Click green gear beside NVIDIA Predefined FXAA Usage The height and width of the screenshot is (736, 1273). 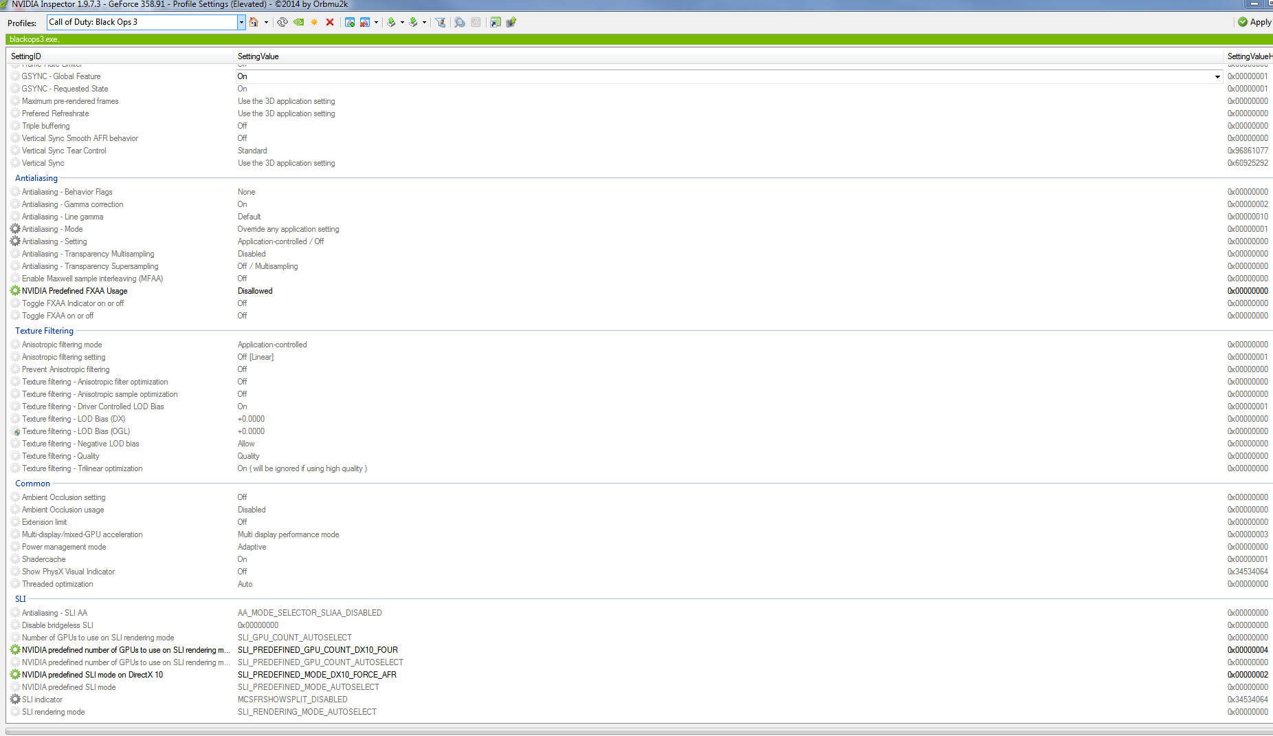point(15,291)
